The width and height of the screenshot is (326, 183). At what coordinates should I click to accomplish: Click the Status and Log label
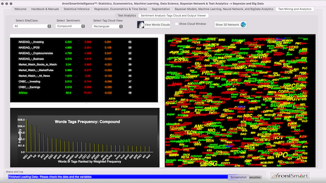tap(15, 172)
